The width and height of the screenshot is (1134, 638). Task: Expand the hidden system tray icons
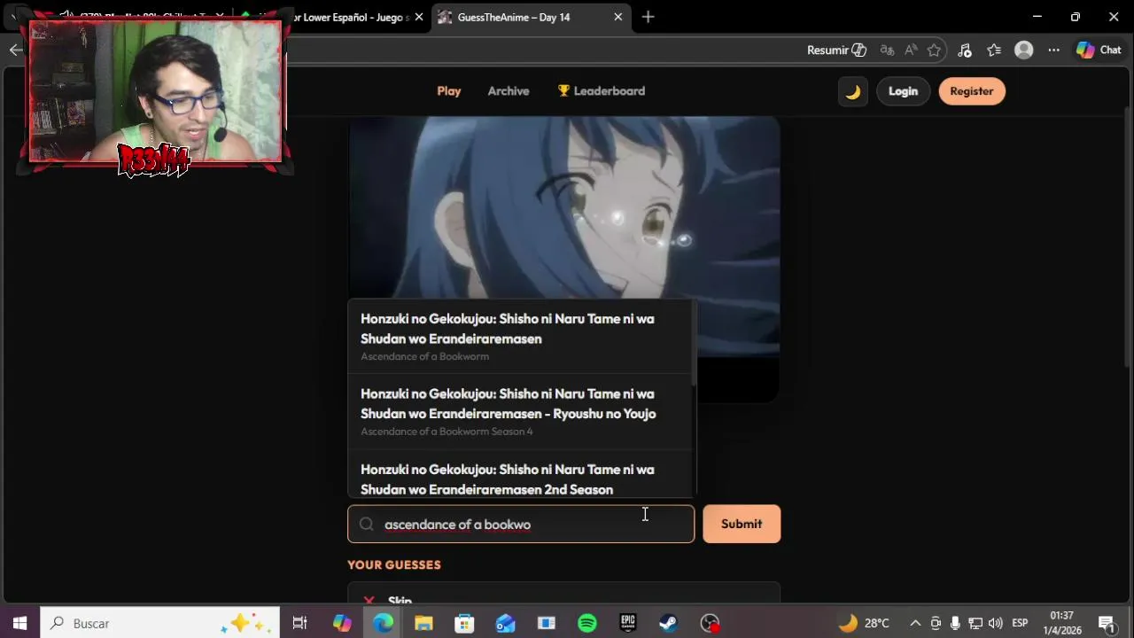pyautogui.click(x=915, y=623)
